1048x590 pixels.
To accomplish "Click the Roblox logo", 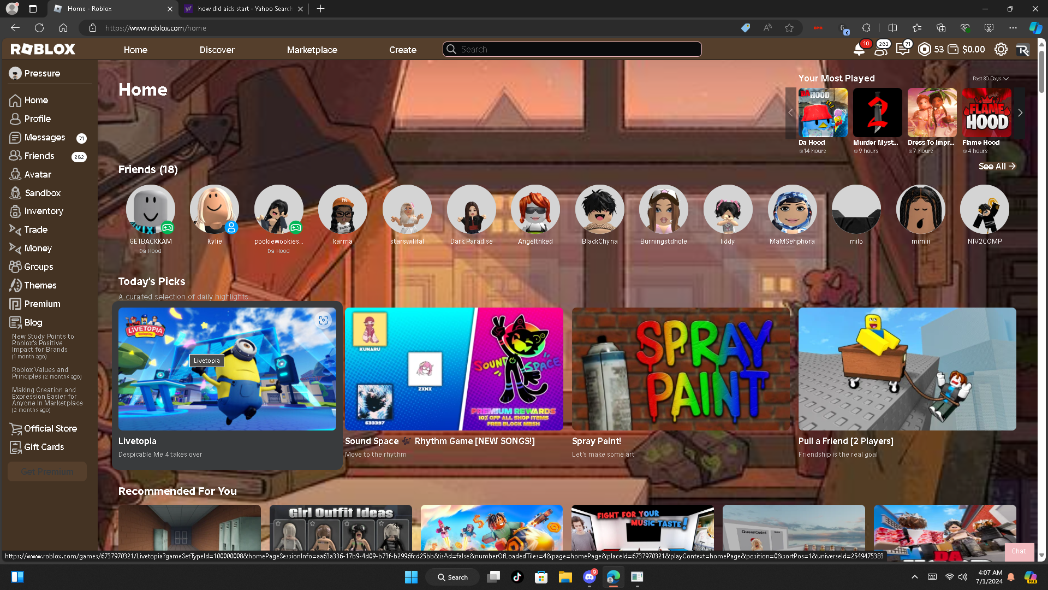I will pyautogui.click(x=43, y=49).
